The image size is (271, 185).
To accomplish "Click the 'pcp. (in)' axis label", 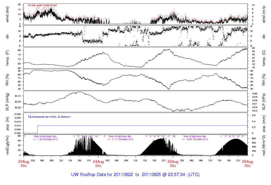I will click(x=8, y=123).
